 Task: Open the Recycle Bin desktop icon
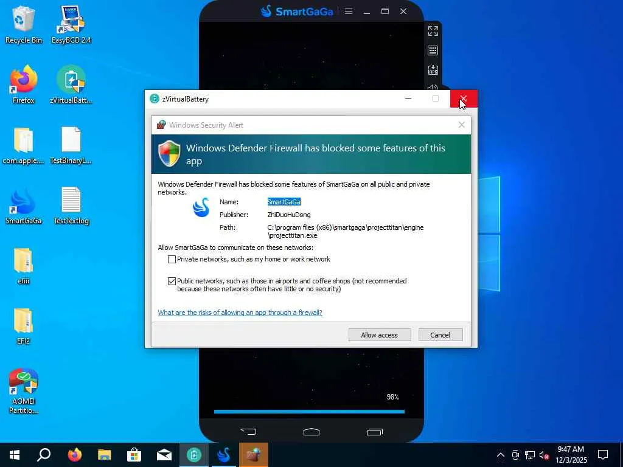[24, 24]
